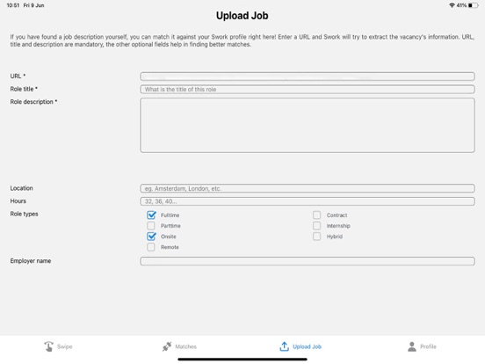Tap the Internship label text
Viewport: 485px width, 364px height.
tap(338, 226)
